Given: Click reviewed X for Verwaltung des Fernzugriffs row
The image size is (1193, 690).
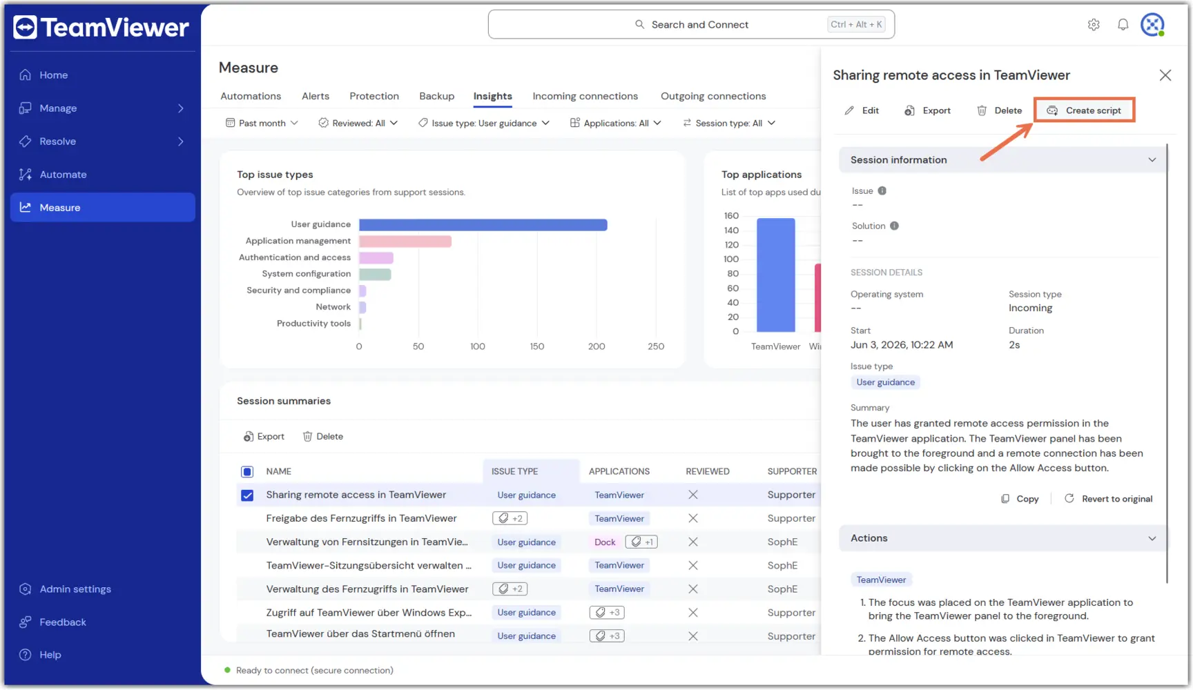Looking at the screenshot, I should tap(693, 589).
